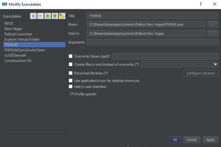Image resolution: width=221 pixels, height=147 pixels.
Task: Click the OK button
Action: pos(175,140)
